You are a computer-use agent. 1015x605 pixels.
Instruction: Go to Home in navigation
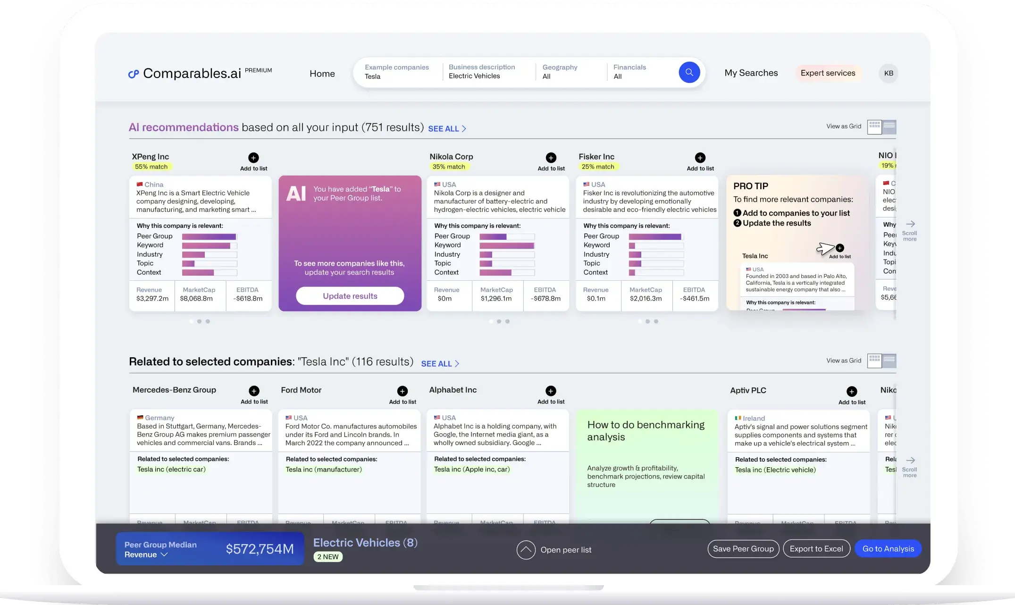(x=322, y=74)
